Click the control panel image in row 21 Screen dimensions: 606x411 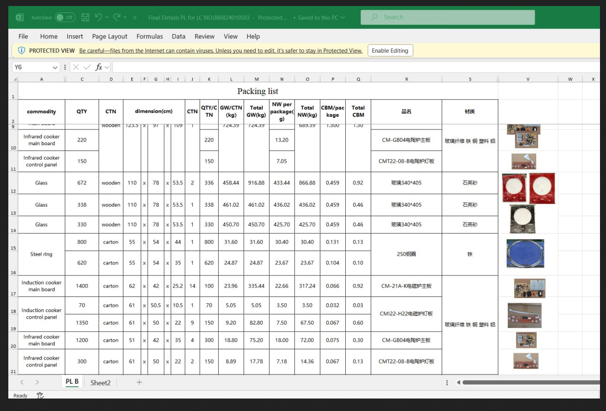(526, 361)
